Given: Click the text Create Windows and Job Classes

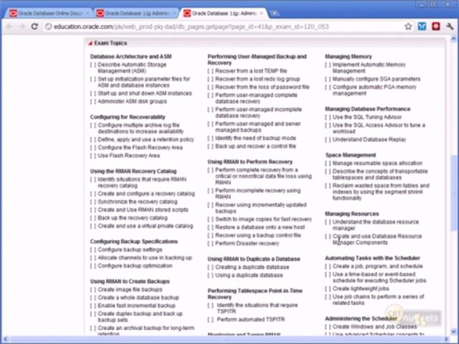Looking at the screenshot, I should tap(375, 327).
